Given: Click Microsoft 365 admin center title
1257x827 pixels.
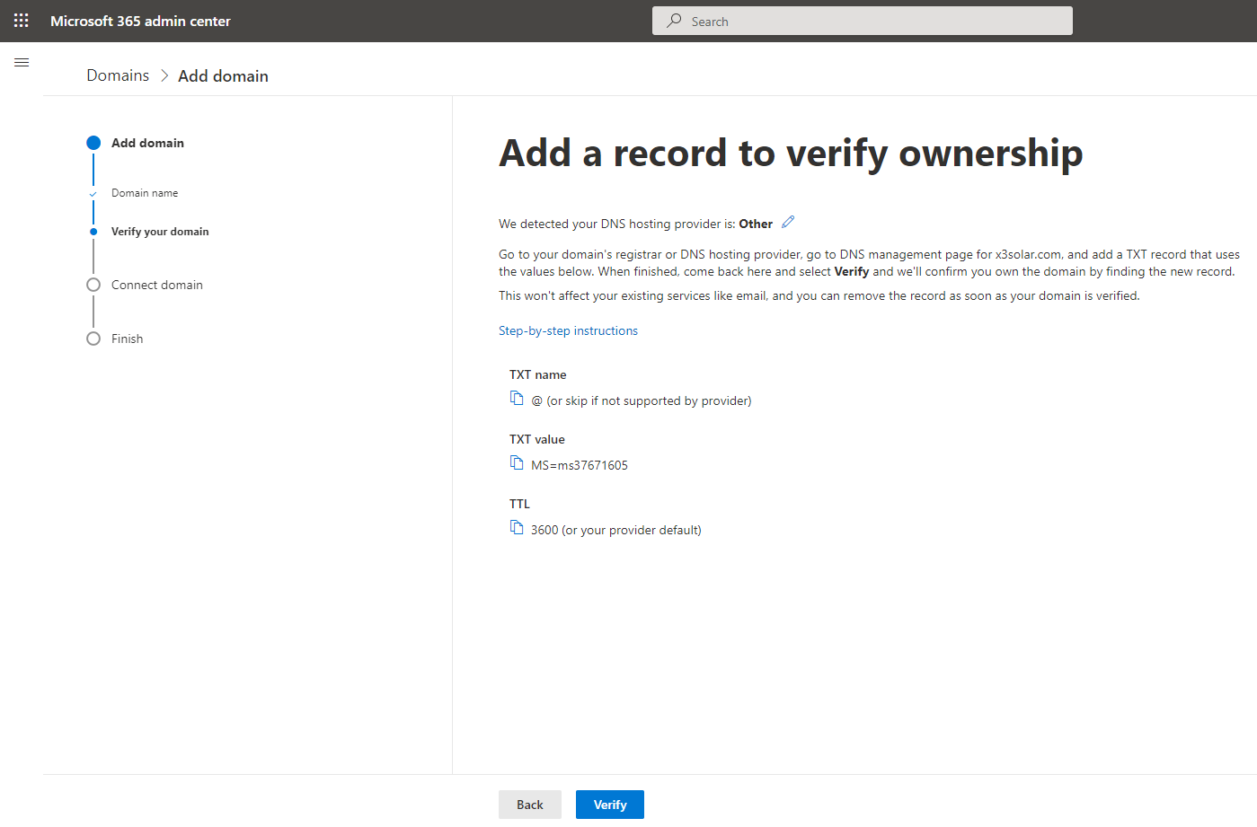Looking at the screenshot, I should [140, 21].
